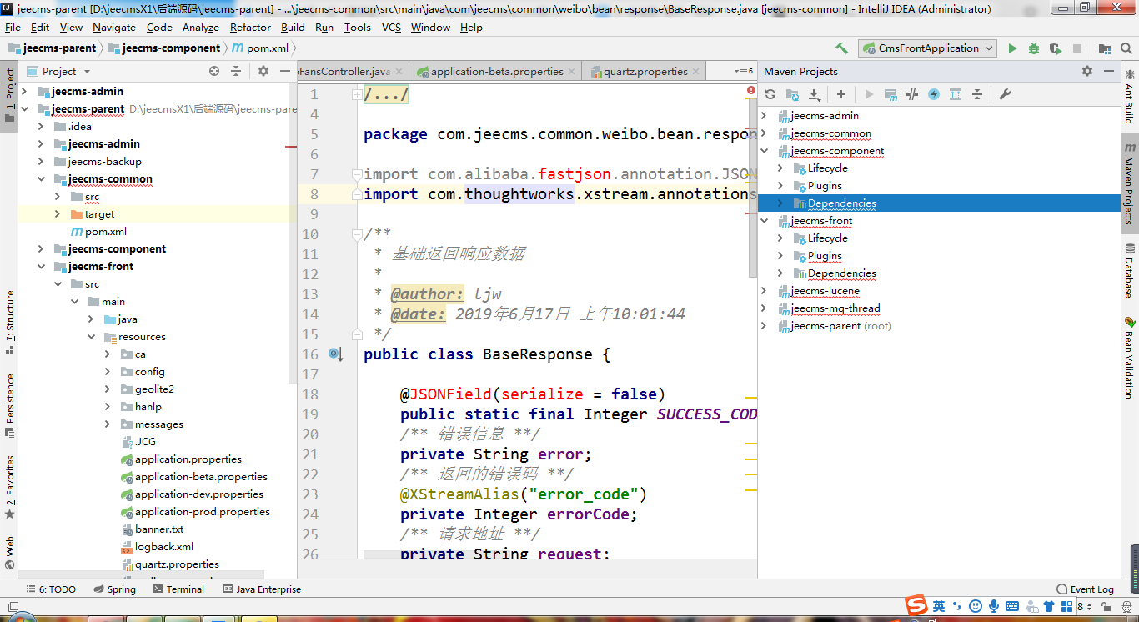Open the Terminal tool window

178,589
